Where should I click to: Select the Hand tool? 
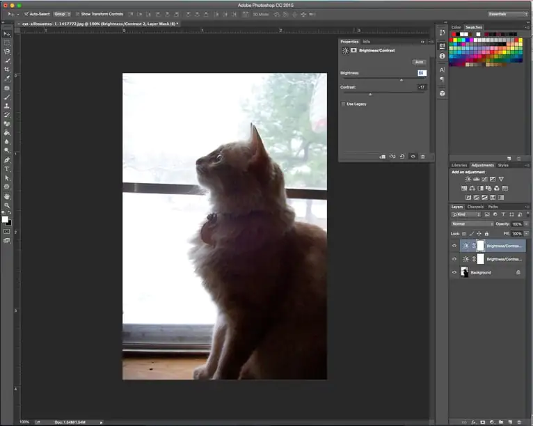pyautogui.click(x=7, y=196)
